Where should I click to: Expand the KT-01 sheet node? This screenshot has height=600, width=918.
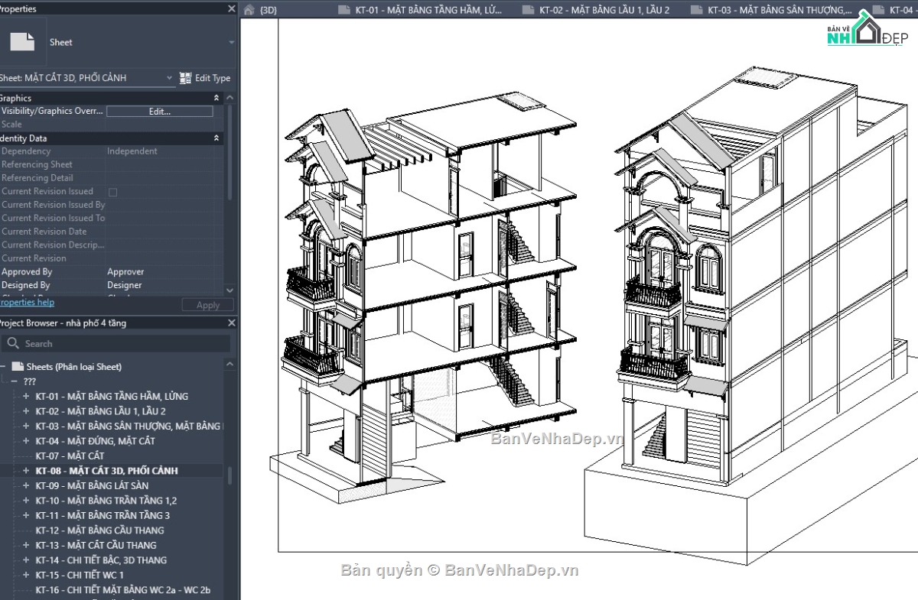coord(26,396)
